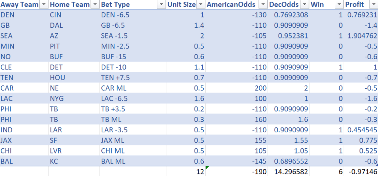Viewport: 378px width, 176px height.
Task: Select the Profit cell showing 1.904762
Action: point(361,36)
